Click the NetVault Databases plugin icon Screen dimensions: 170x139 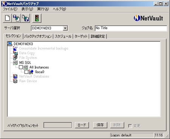pos(15,76)
